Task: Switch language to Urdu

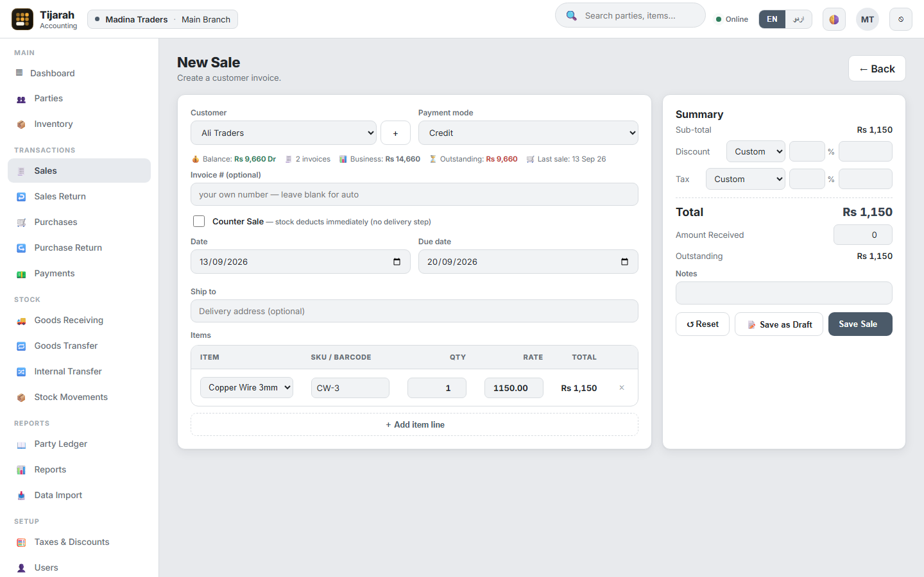Action: pos(798,19)
